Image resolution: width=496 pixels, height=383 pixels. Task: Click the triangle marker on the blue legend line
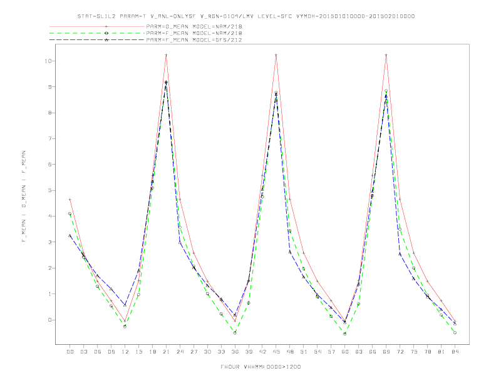[106, 40]
